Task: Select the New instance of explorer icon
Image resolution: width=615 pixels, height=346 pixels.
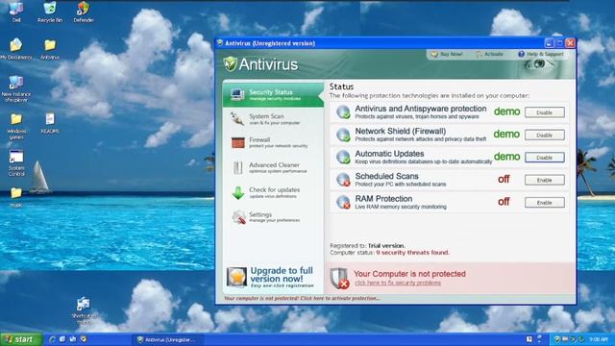Action: [16, 88]
